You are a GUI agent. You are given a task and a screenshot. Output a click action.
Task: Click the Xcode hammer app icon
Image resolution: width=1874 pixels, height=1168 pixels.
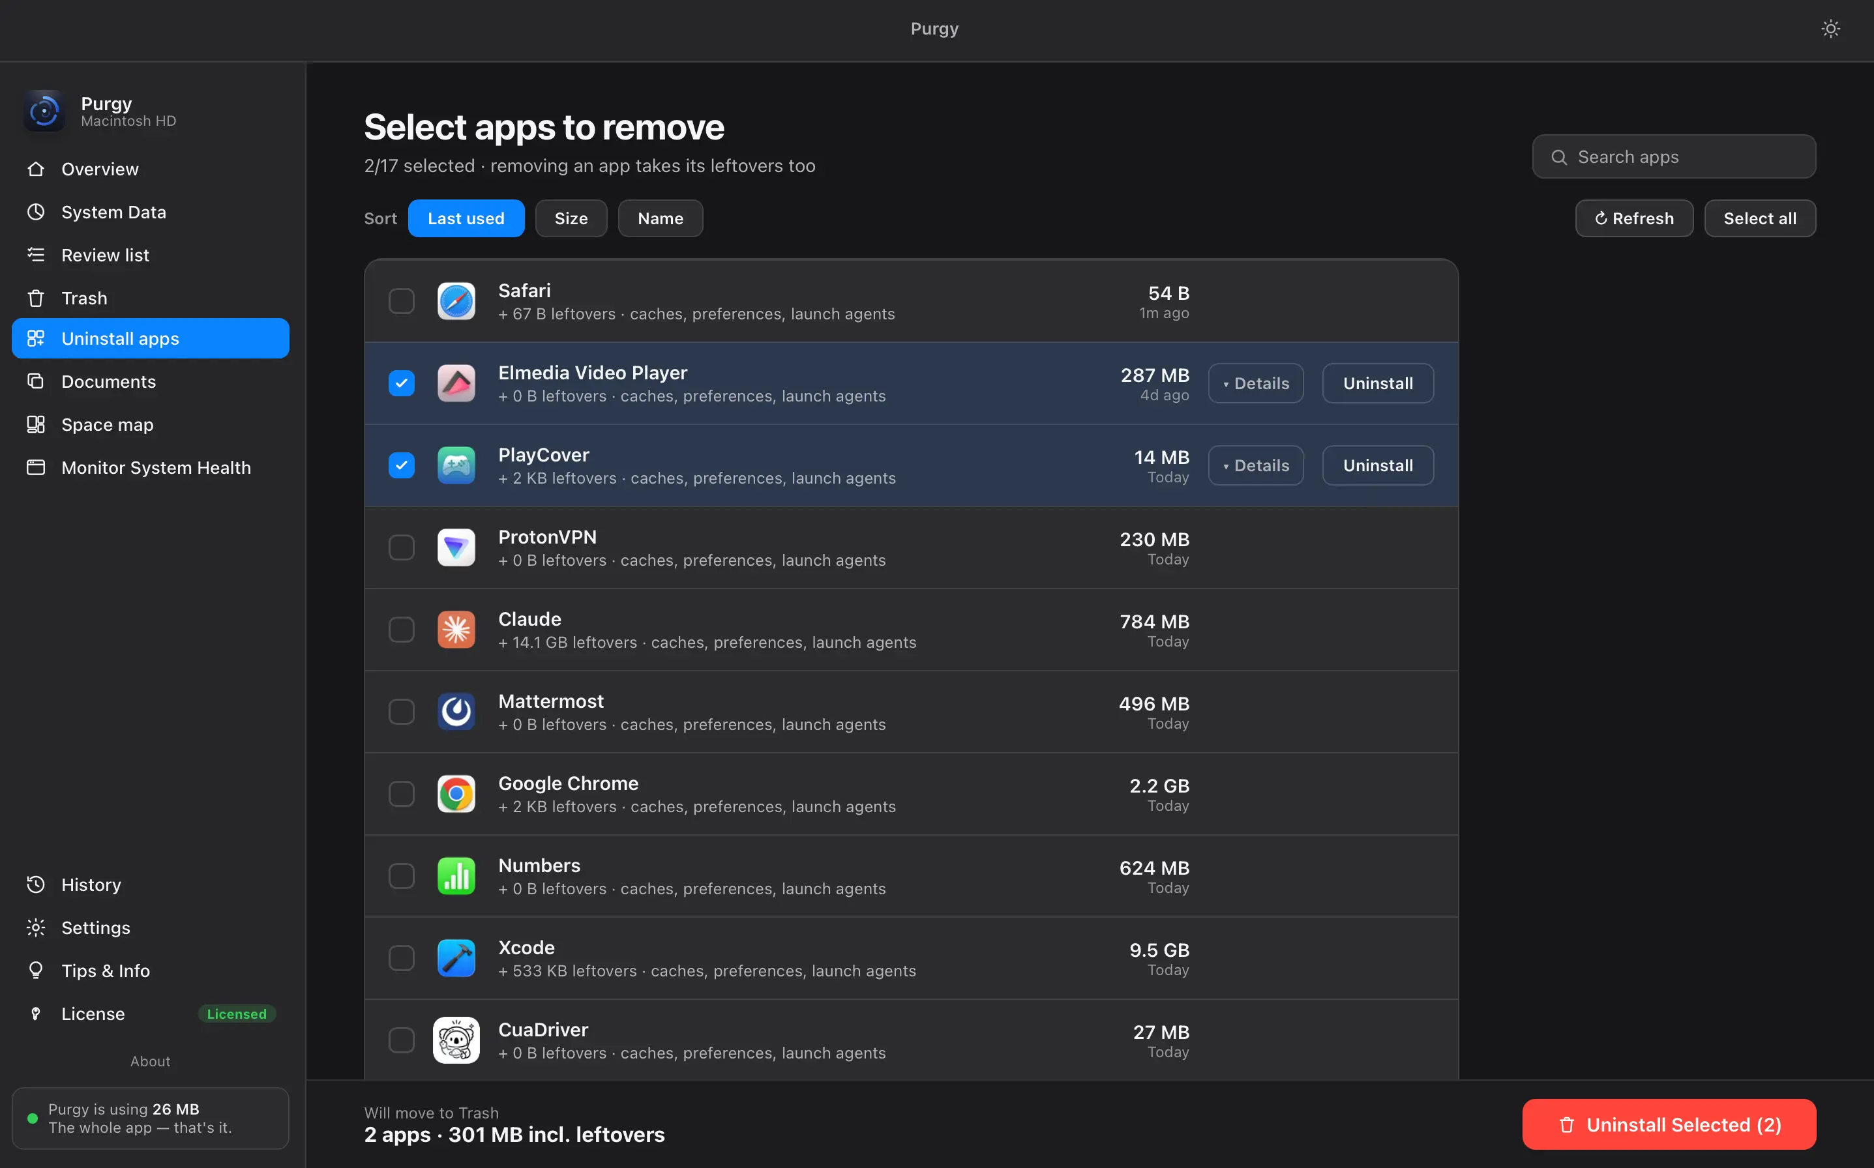456,958
